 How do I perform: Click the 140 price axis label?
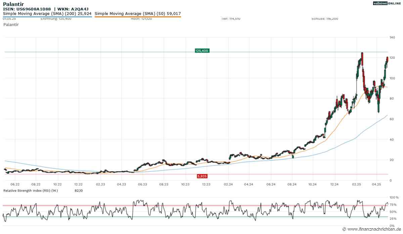coord(392,37)
